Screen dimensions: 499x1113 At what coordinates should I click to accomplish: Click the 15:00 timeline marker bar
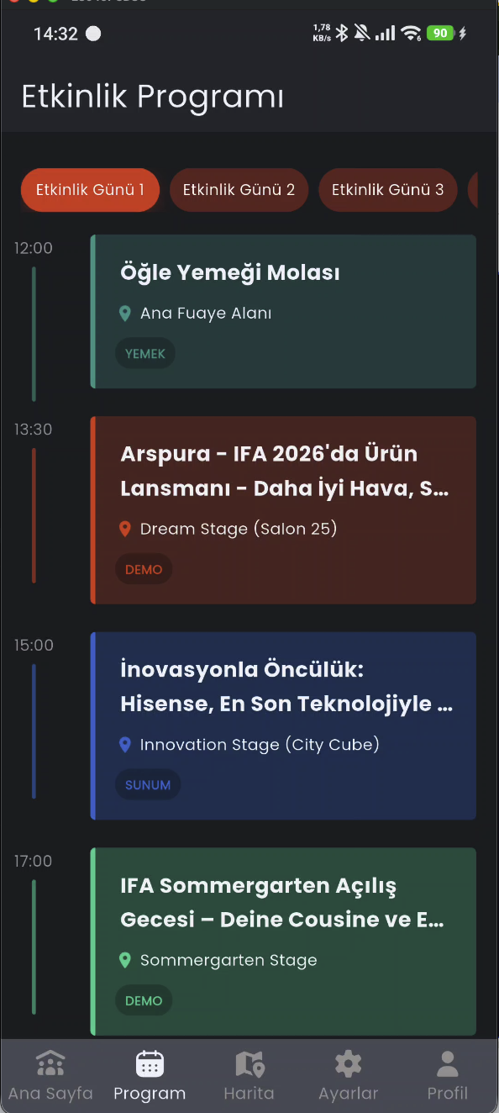pos(34,731)
